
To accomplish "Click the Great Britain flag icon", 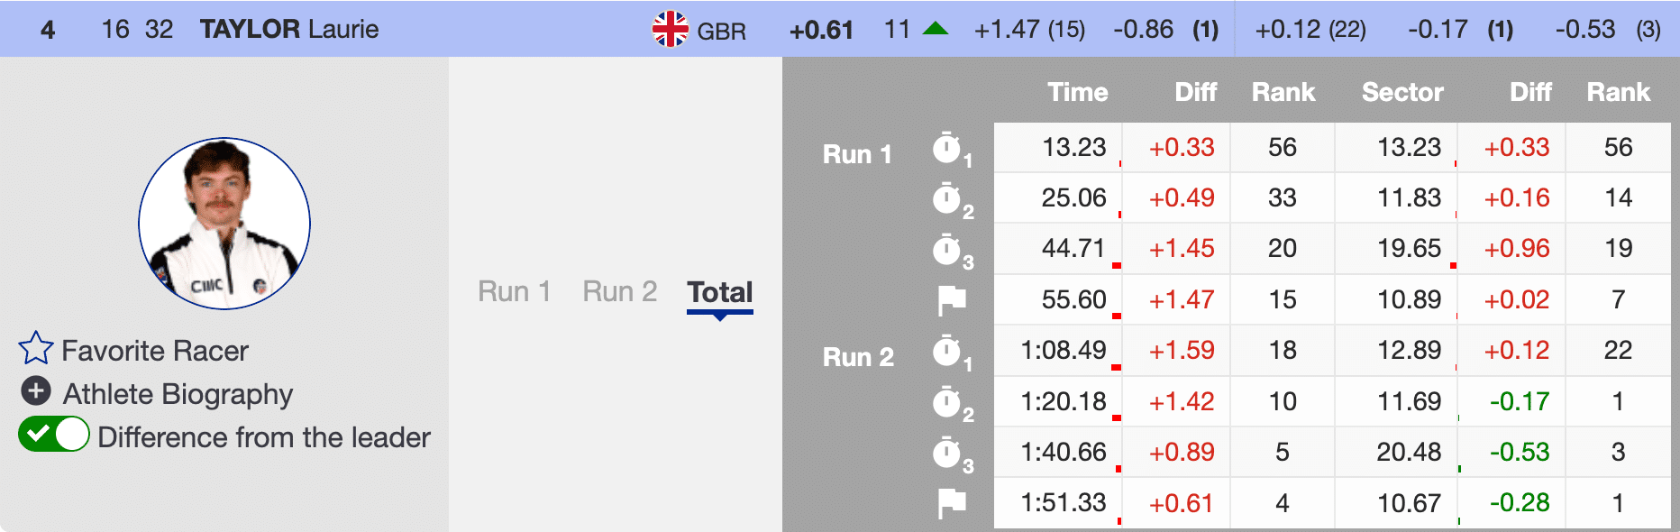I will pos(670,29).
